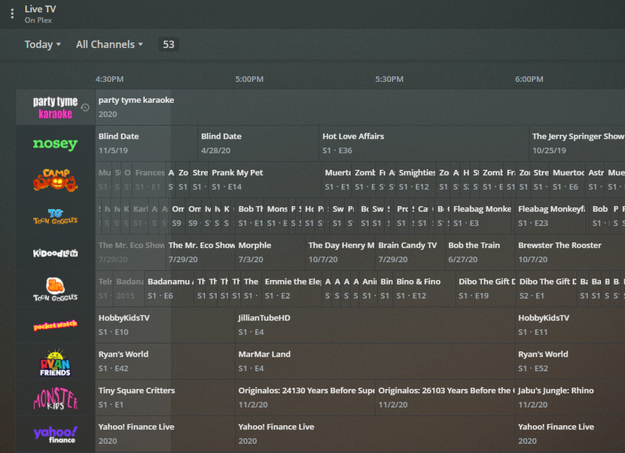
Task: Open Originalos: 26103 Years Before program
Action: (445, 397)
